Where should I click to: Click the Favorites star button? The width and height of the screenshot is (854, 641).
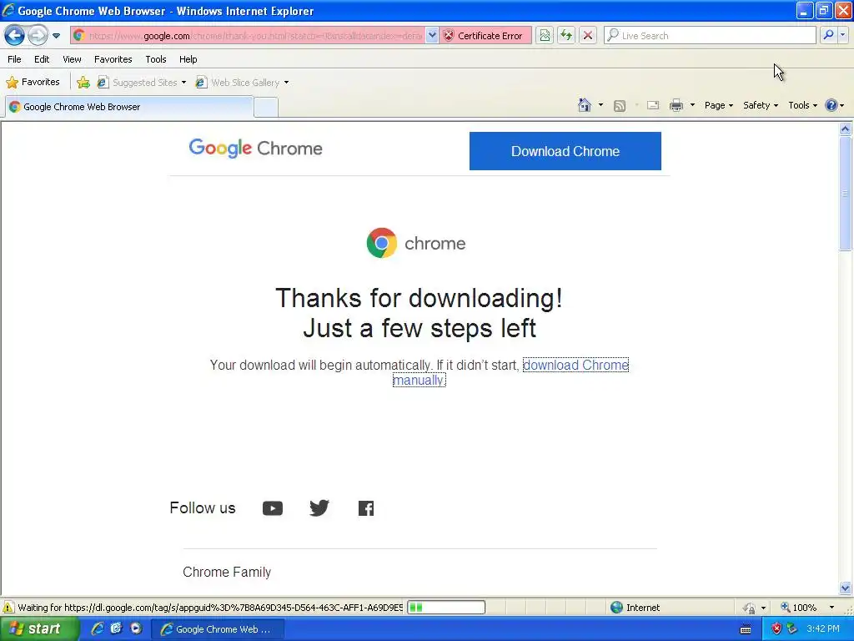tap(33, 83)
